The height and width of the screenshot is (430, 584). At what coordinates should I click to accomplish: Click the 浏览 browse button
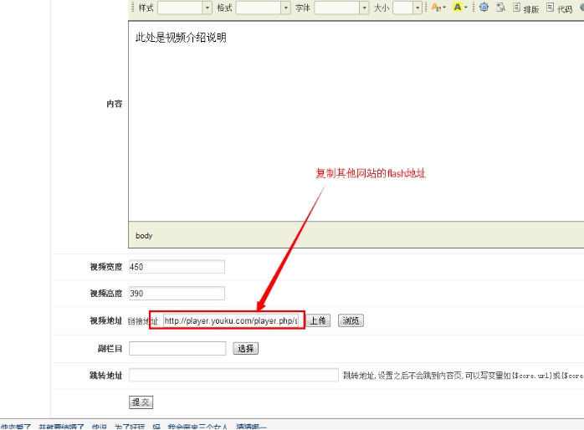pyautogui.click(x=351, y=321)
